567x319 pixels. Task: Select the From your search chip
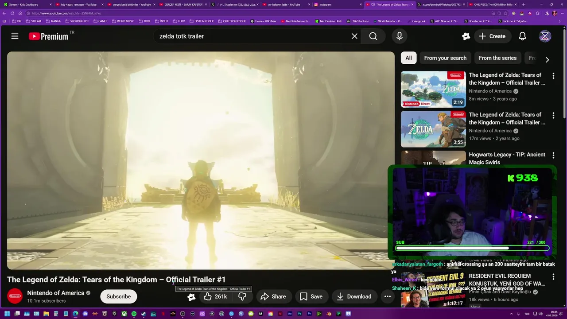click(445, 58)
